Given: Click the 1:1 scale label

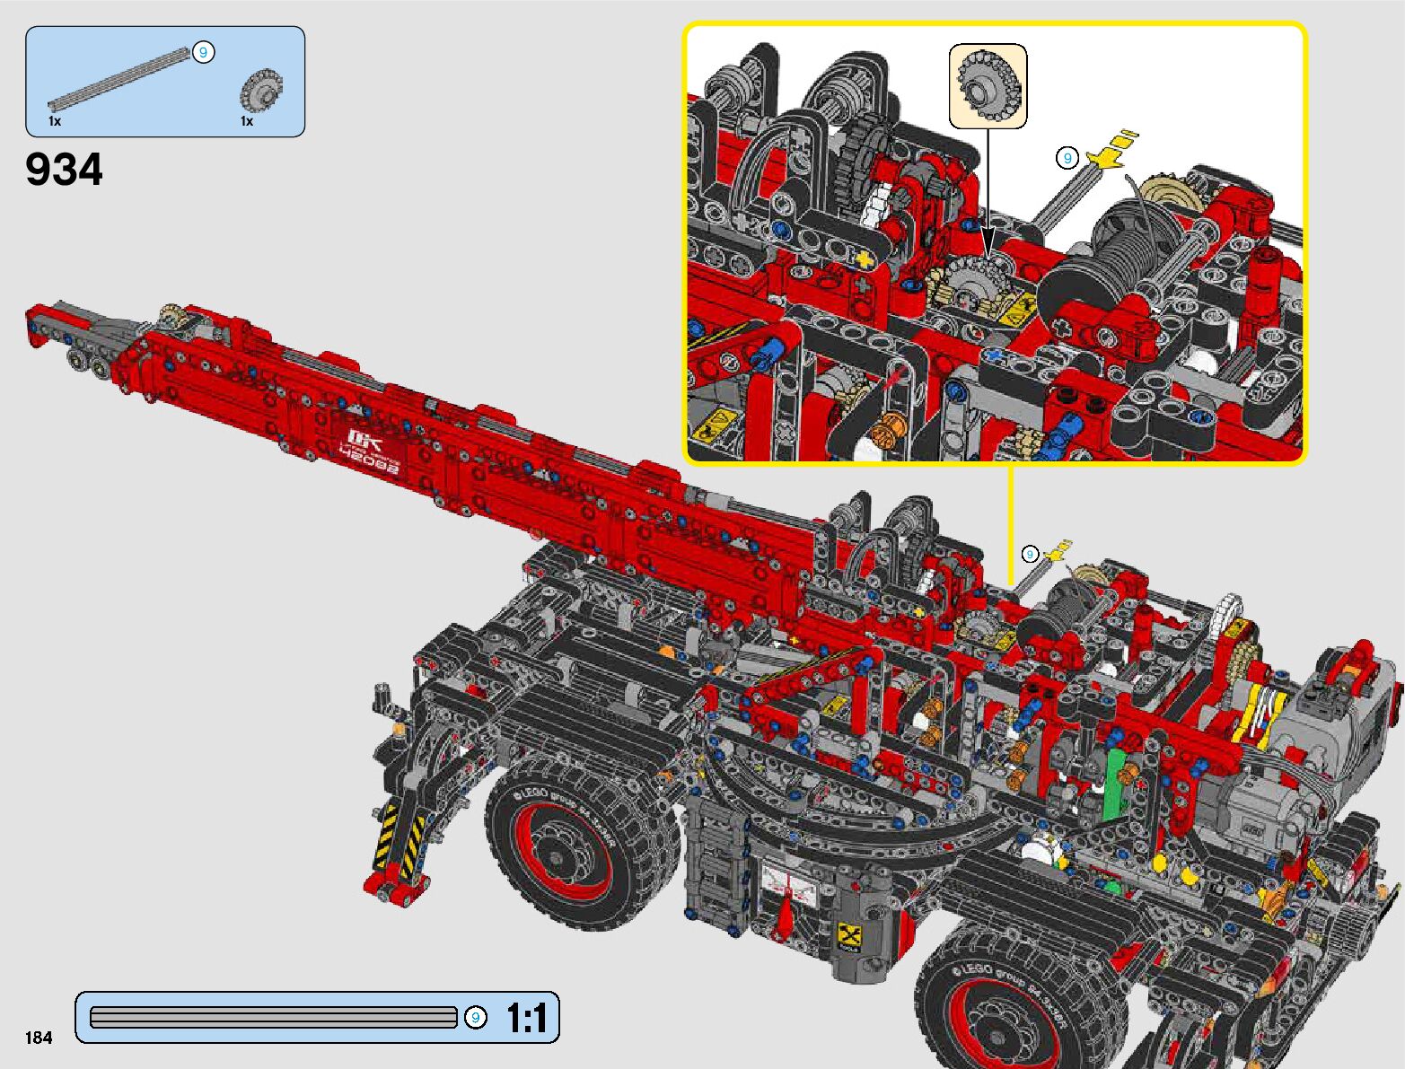Looking at the screenshot, I should [526, 1018].
